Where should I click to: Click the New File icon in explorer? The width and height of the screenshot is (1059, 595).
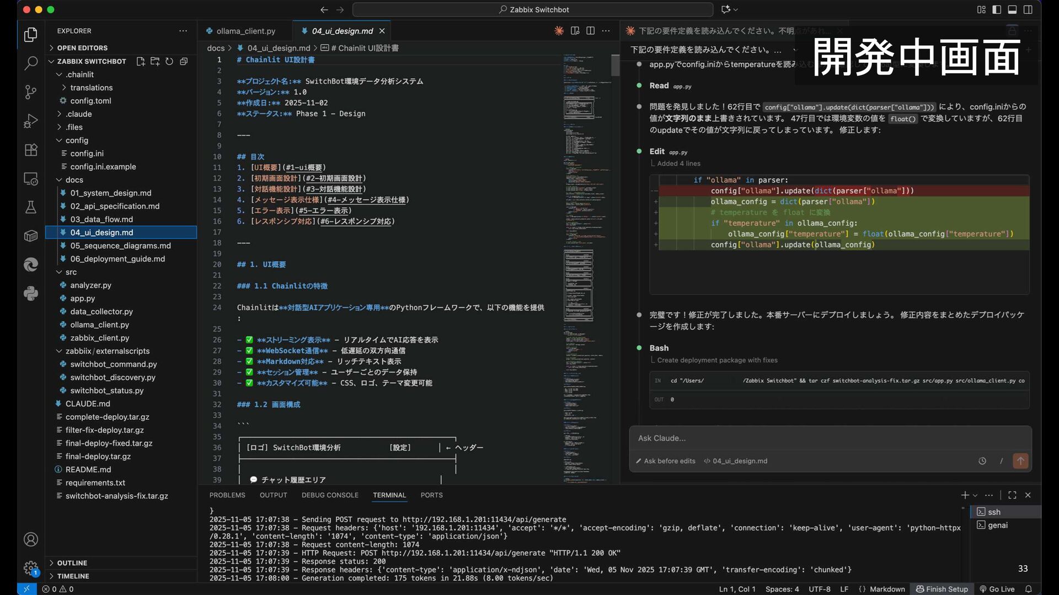click(x=141, y=61)
